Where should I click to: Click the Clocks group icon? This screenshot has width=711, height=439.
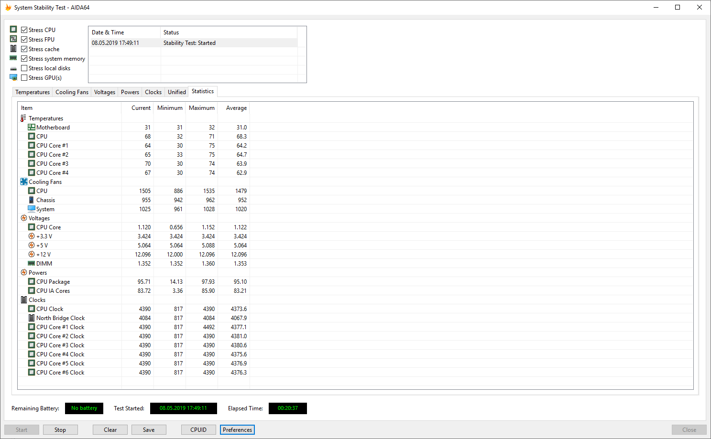[x=24, y=300]
